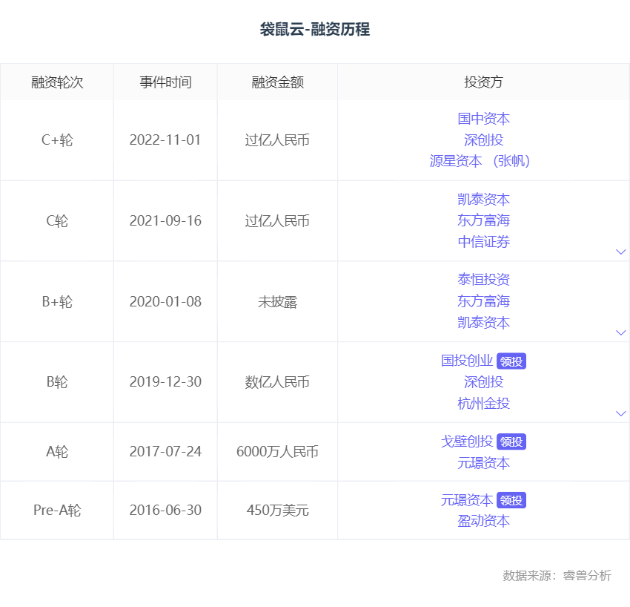
Task: Select the B轮 round cell
Action: coord(57,381)
